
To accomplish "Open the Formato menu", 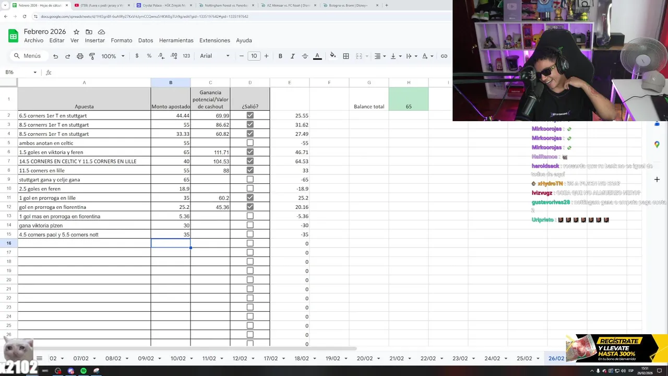I will coord(122,40).
